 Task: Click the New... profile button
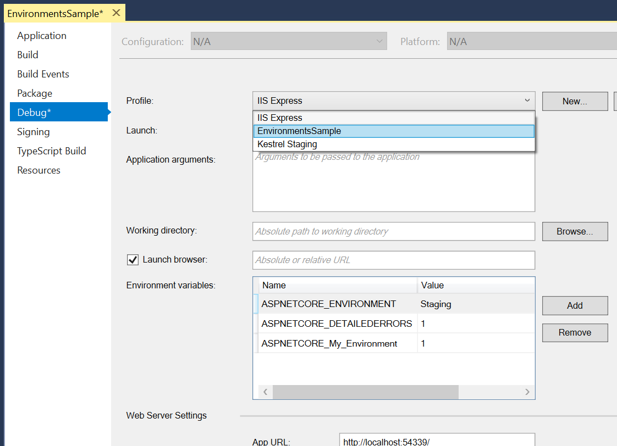[x=575, y=102]
